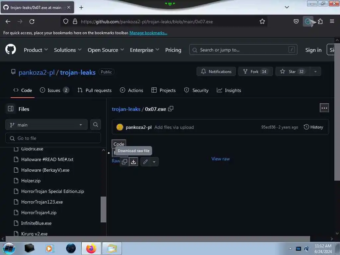The image size is (340, 255).
Task: Open the Actions tab
Action: pos(131,90)
